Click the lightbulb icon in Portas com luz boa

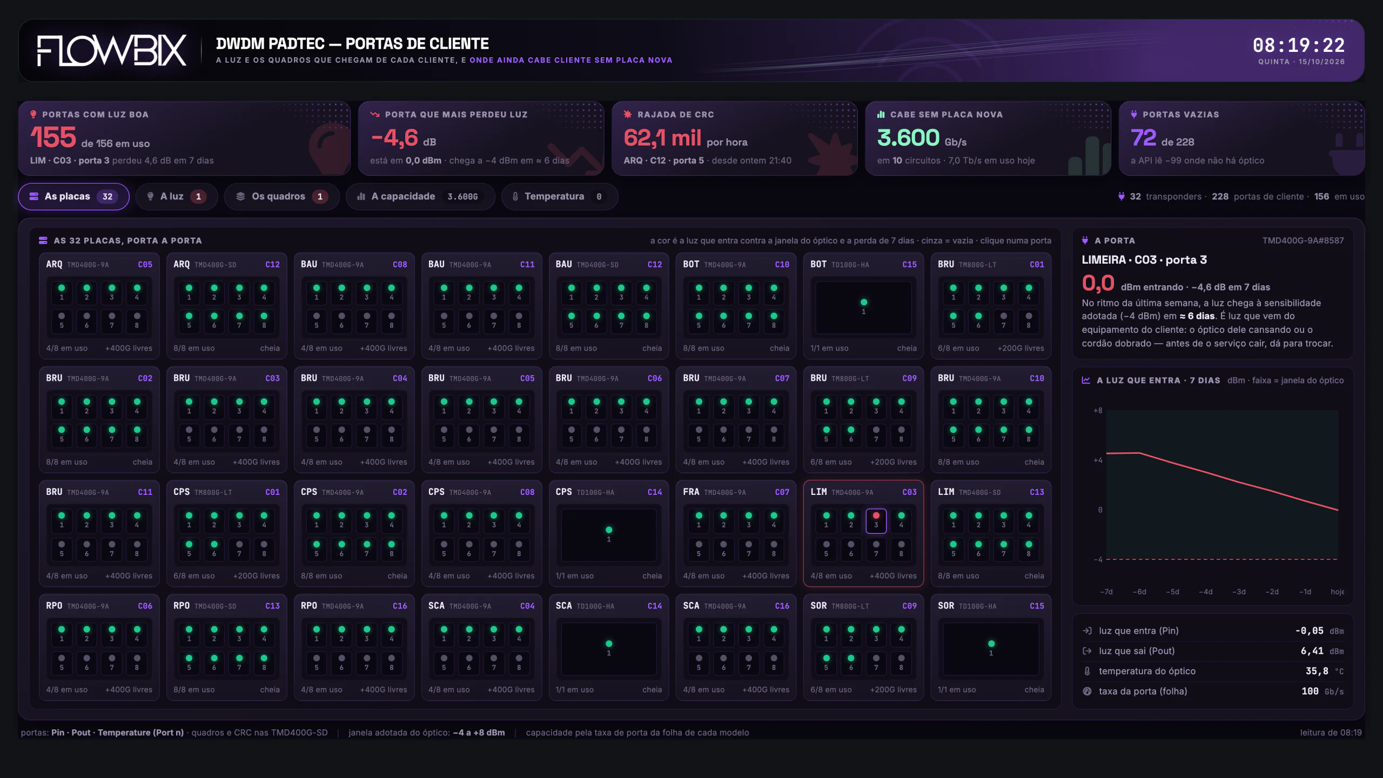click(33, 115)
